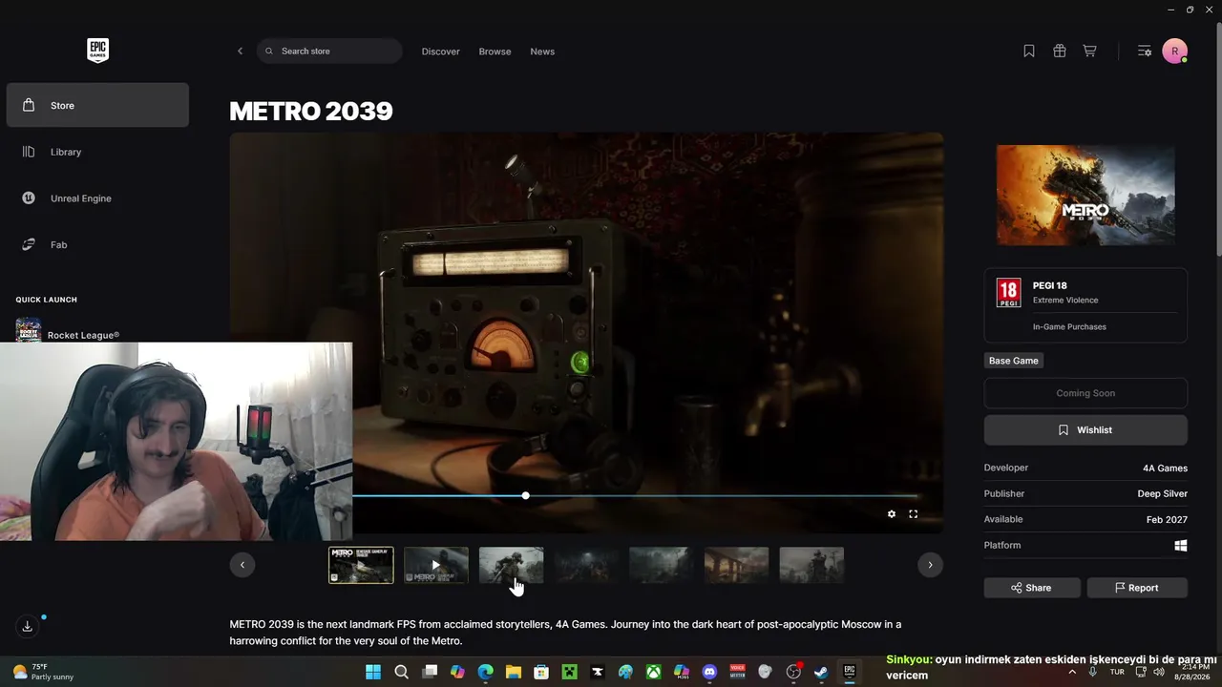The width and height of the screenshot is (1222, 687).
Task: Switch to the Browse tab
Action: pos(495,52)
